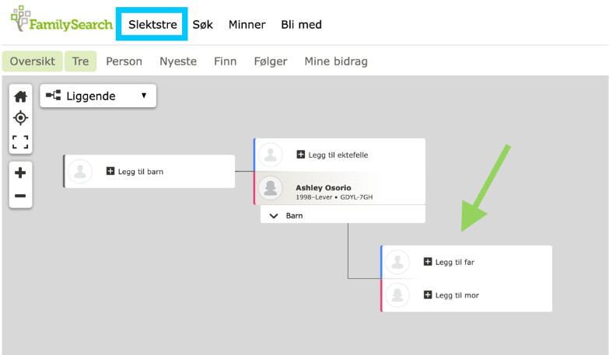
Task: Open the Slektstre menu
Action: (152, 24)
